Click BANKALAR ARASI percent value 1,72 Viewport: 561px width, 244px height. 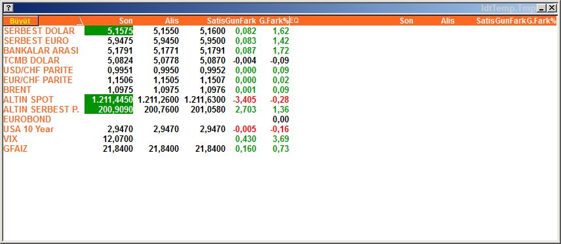tap(281, 51)
